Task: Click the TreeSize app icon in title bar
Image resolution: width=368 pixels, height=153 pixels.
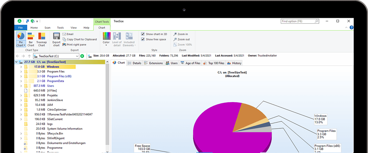Action: point(19,21)
